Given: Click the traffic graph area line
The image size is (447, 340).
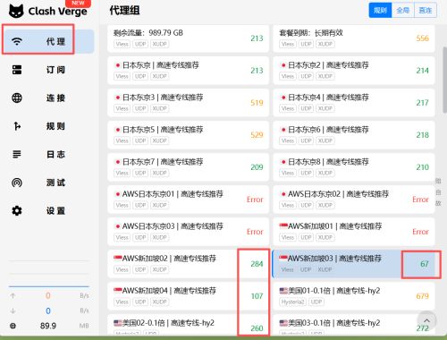Looking at the screenshot, I should 49,286.
